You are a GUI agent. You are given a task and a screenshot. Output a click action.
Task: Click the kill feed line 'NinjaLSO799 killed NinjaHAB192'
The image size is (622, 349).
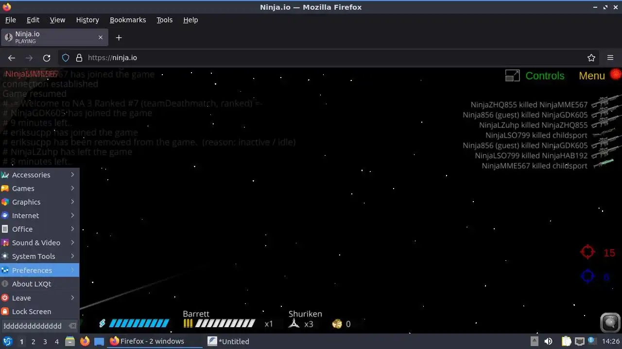click(x=531, y=156)
